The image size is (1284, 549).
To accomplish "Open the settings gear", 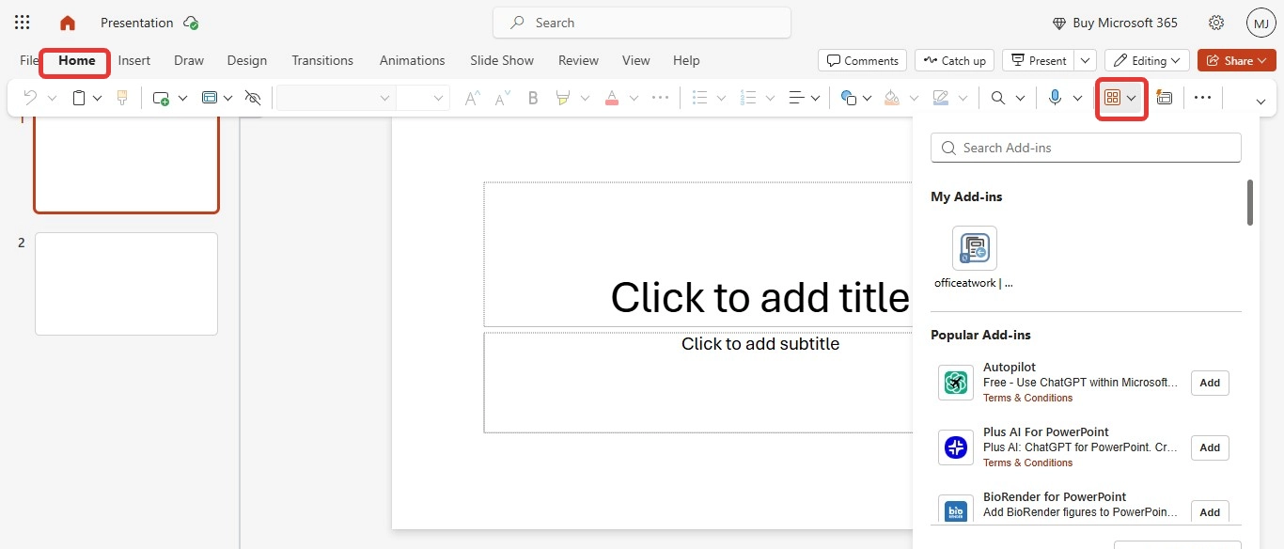I will pos(1216,23).
